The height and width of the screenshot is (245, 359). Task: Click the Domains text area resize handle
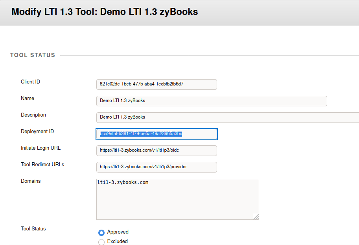256,217
